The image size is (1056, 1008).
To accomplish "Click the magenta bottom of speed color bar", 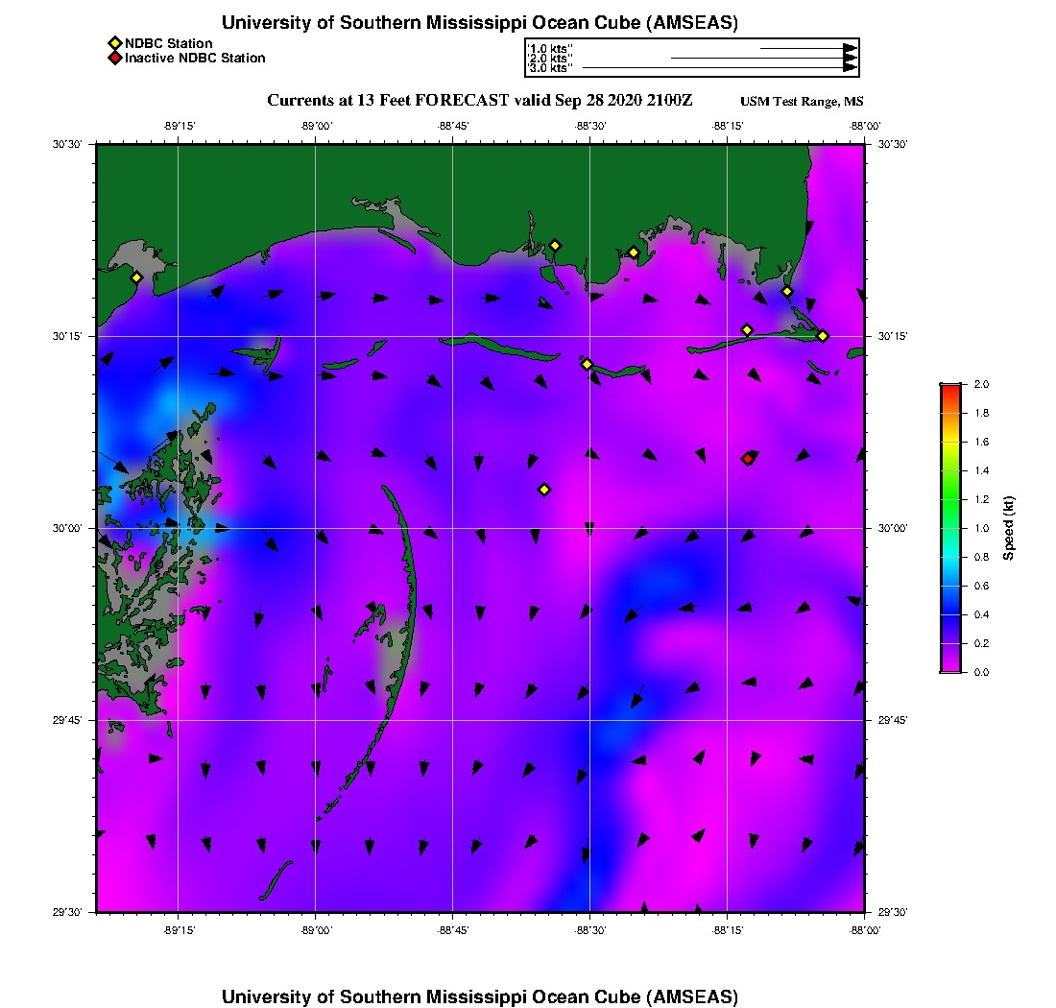I will tap(950, 669).
